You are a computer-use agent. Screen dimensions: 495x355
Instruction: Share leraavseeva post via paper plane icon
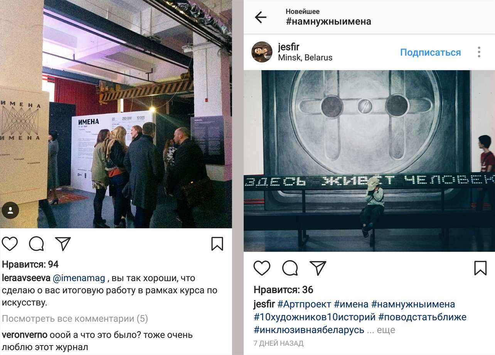coord(63,243)
